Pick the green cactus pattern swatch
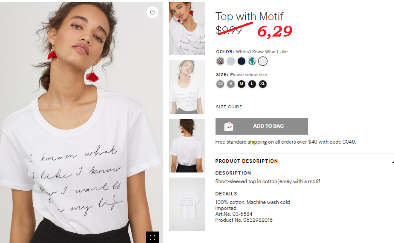 click(252, 61)
